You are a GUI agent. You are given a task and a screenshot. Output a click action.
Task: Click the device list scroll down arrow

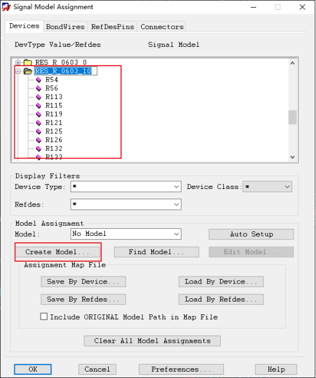[x=292, y=157]
